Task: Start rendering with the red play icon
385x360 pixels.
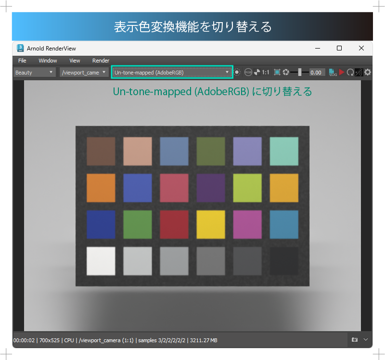Action: coord(341,72)
